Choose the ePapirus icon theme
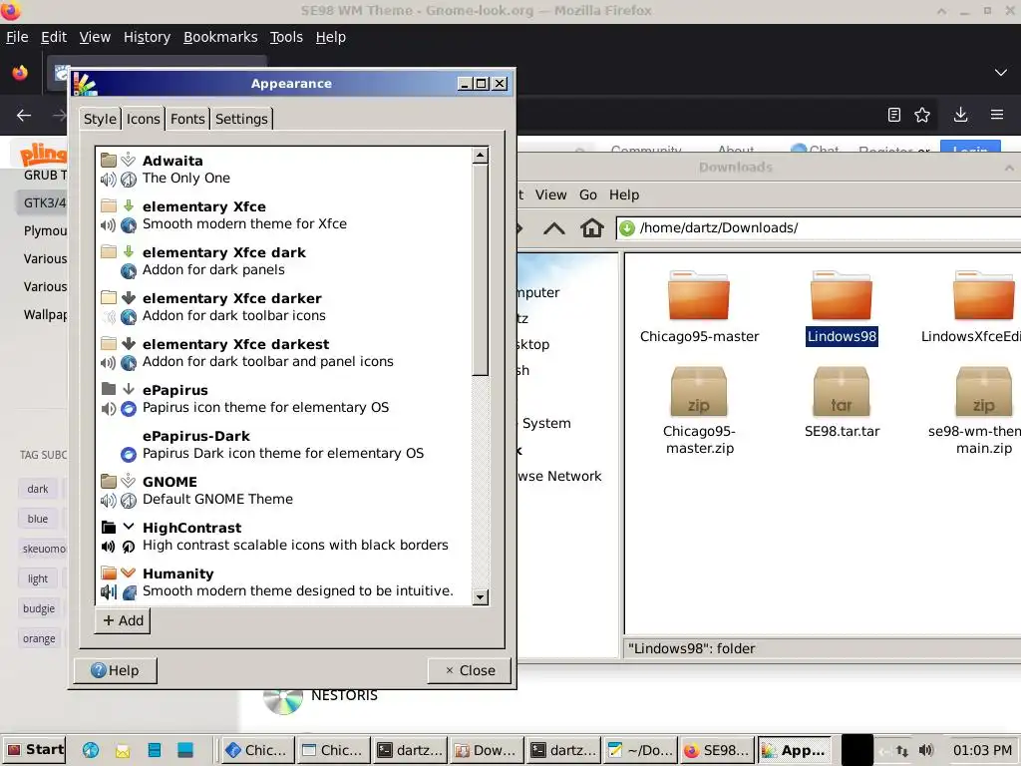Screen dimensions: 1021x766 284,399
